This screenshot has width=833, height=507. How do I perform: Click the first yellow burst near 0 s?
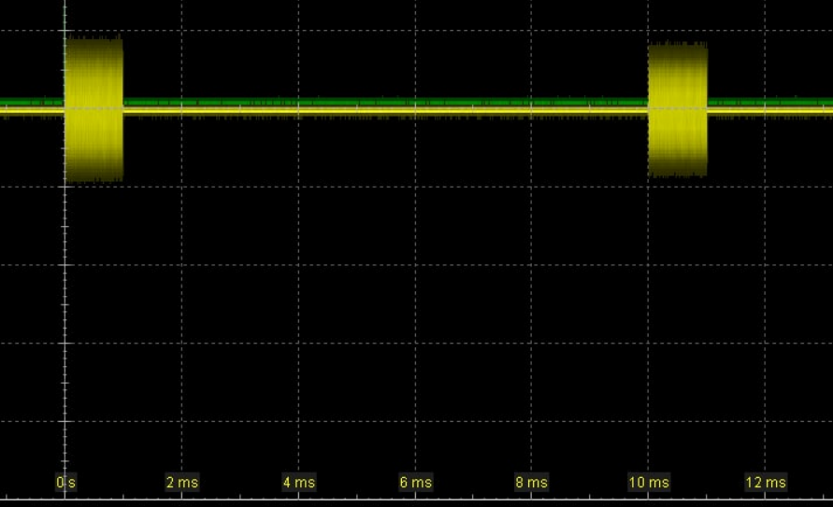point(93,140)
